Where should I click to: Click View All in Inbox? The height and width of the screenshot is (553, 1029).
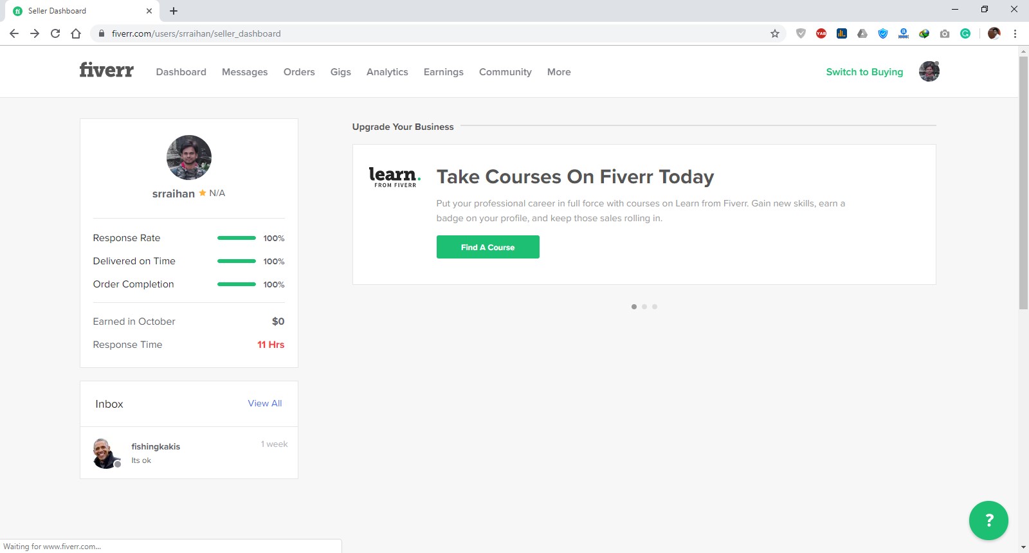click(x=265, y=403)
